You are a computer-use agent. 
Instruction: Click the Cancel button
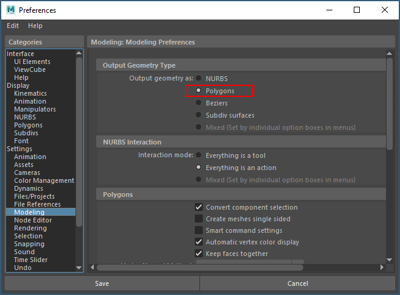coord(297,283)
